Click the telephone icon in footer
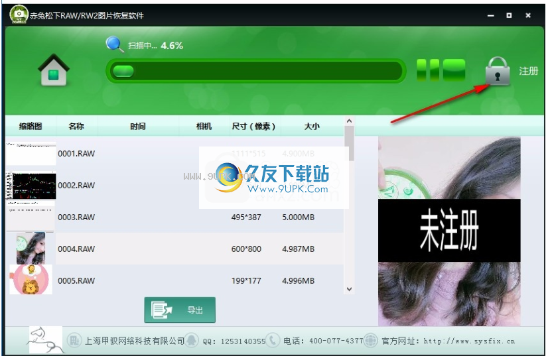548x356 pixels. [273, 340]
